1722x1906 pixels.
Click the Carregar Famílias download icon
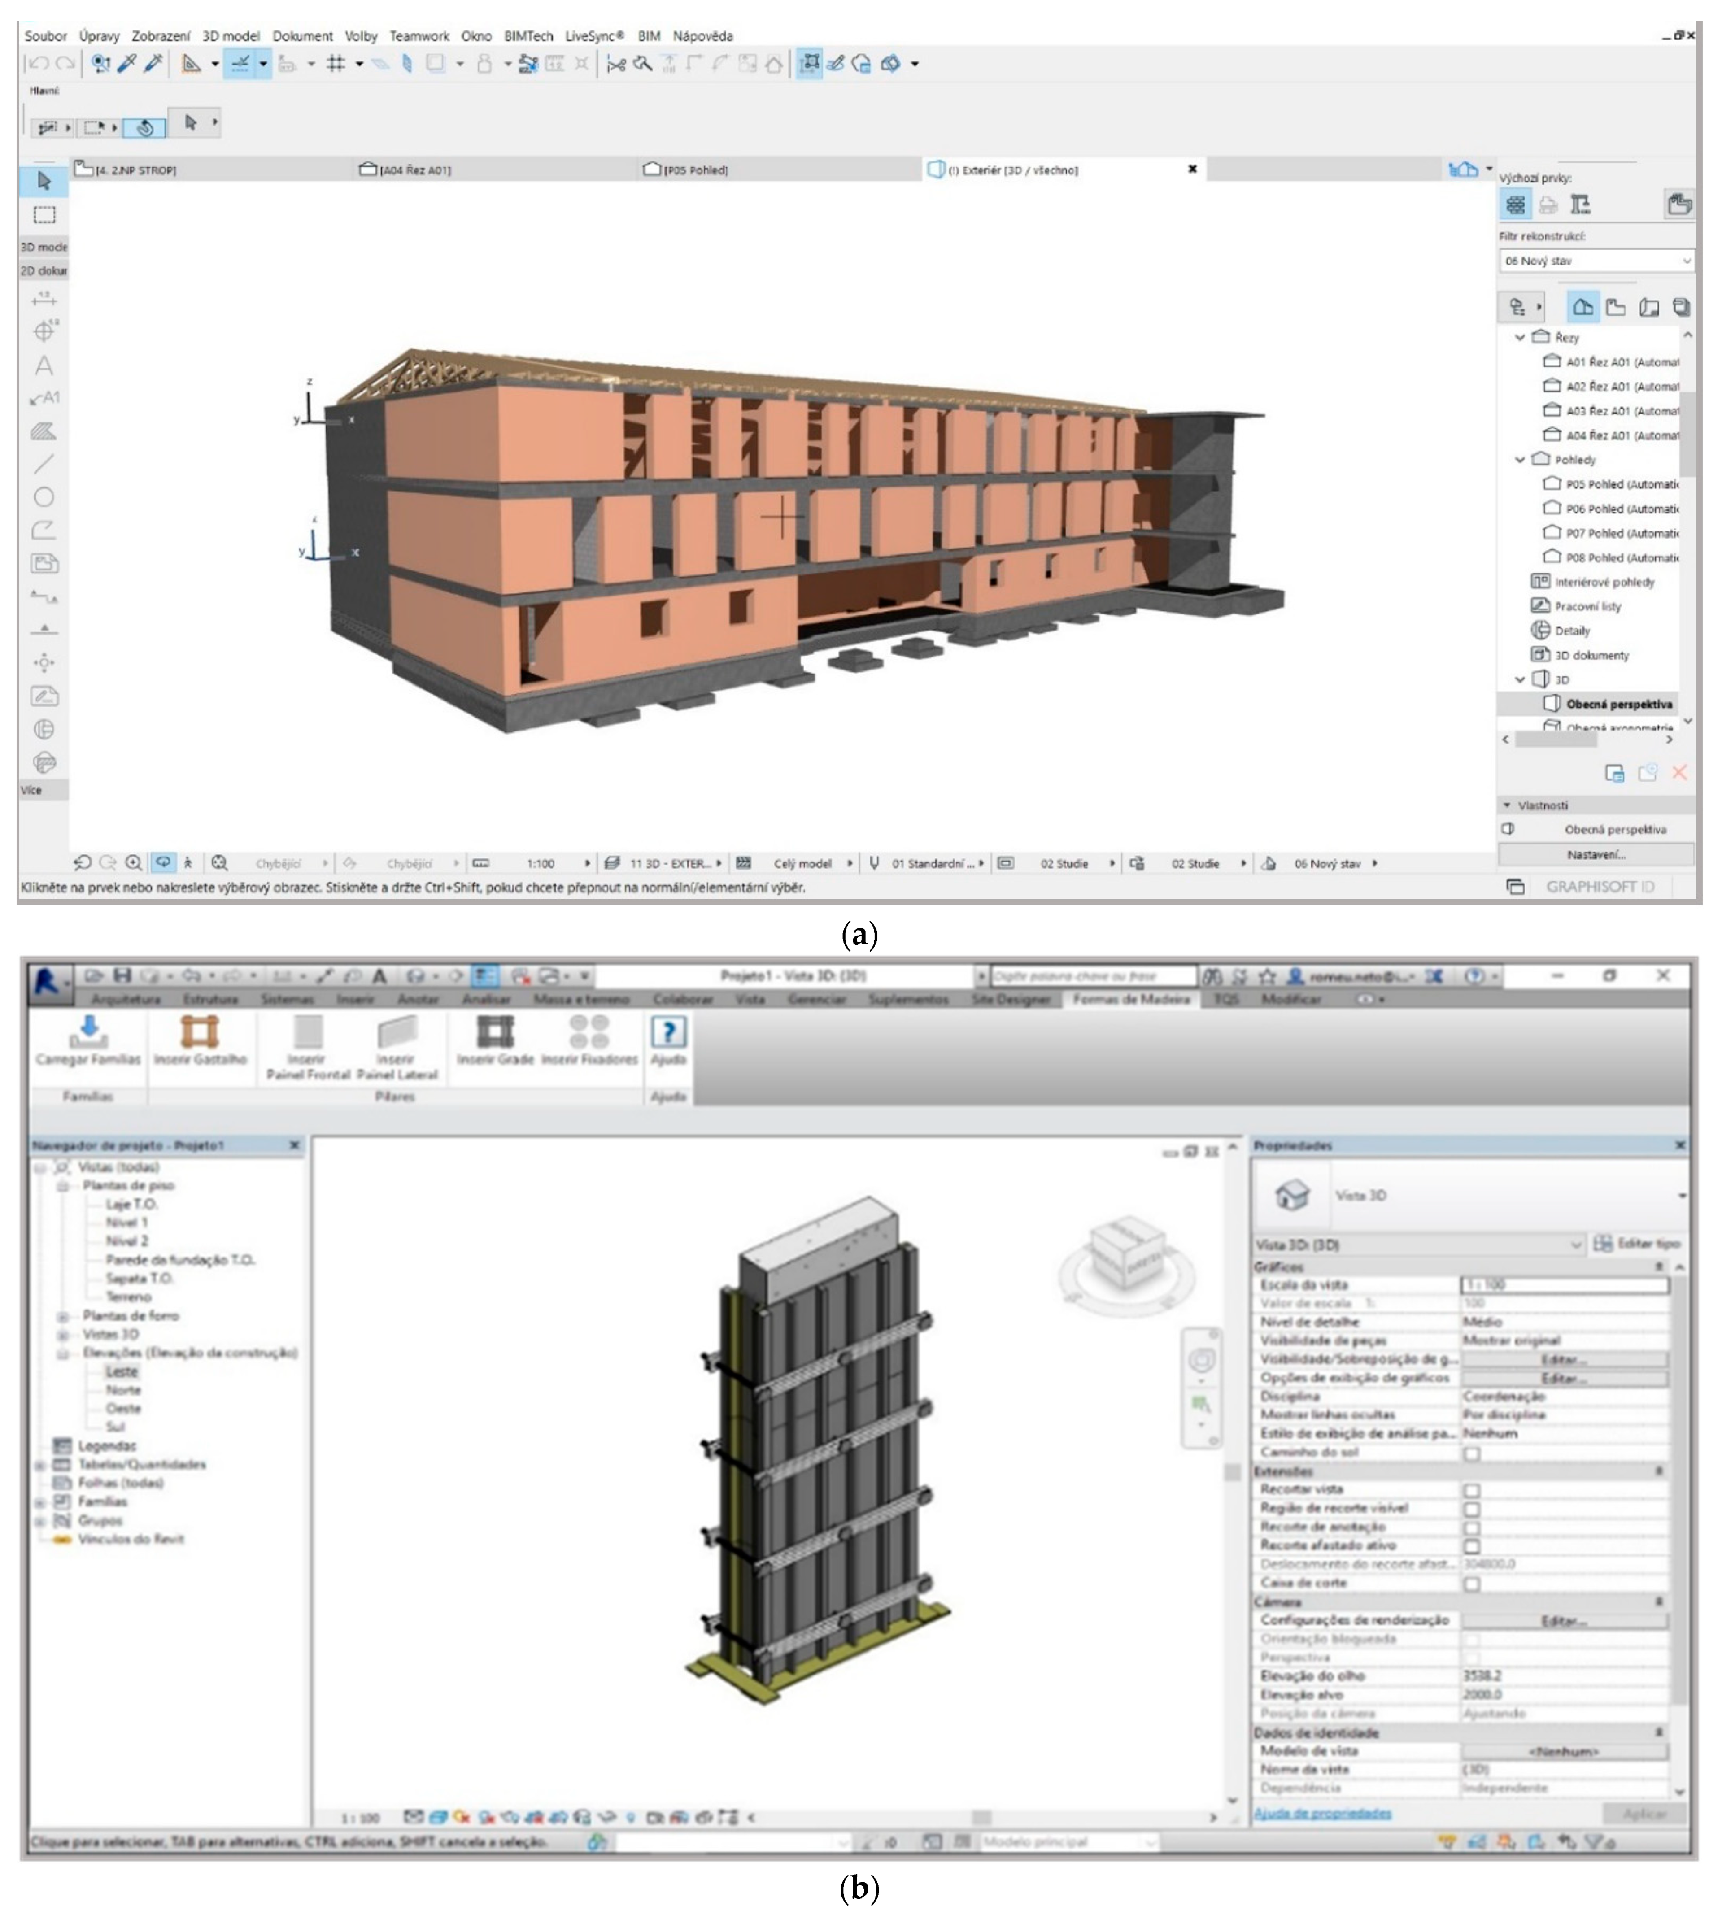[88, 1032]
